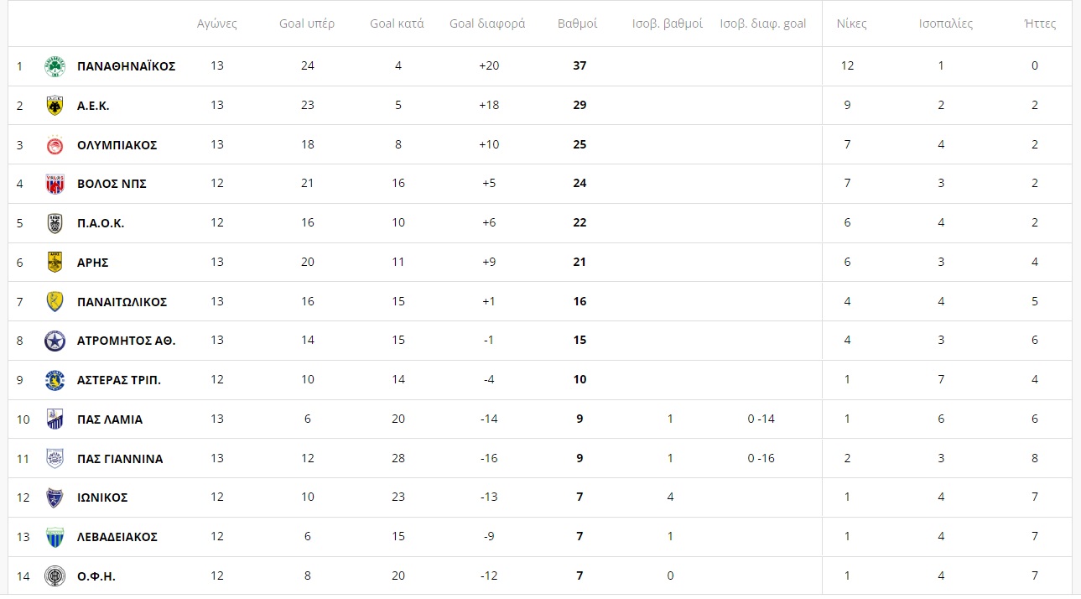Click the Goal διαφορά column header
Image resolution: width=1081 pixels, height=599 pixels.
point(487,23)
